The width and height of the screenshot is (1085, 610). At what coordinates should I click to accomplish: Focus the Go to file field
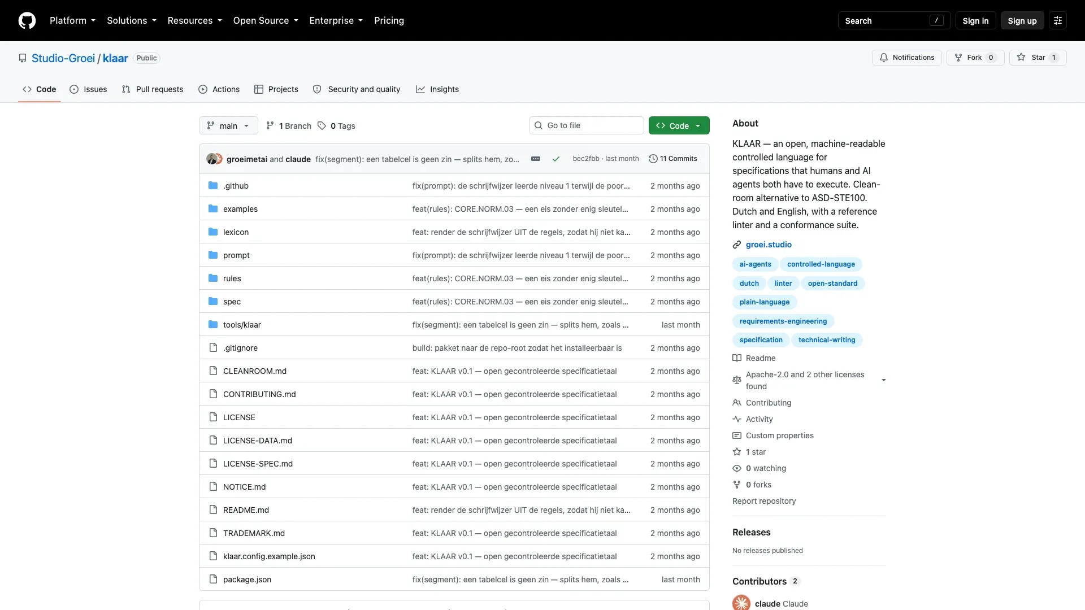[587, 125]
